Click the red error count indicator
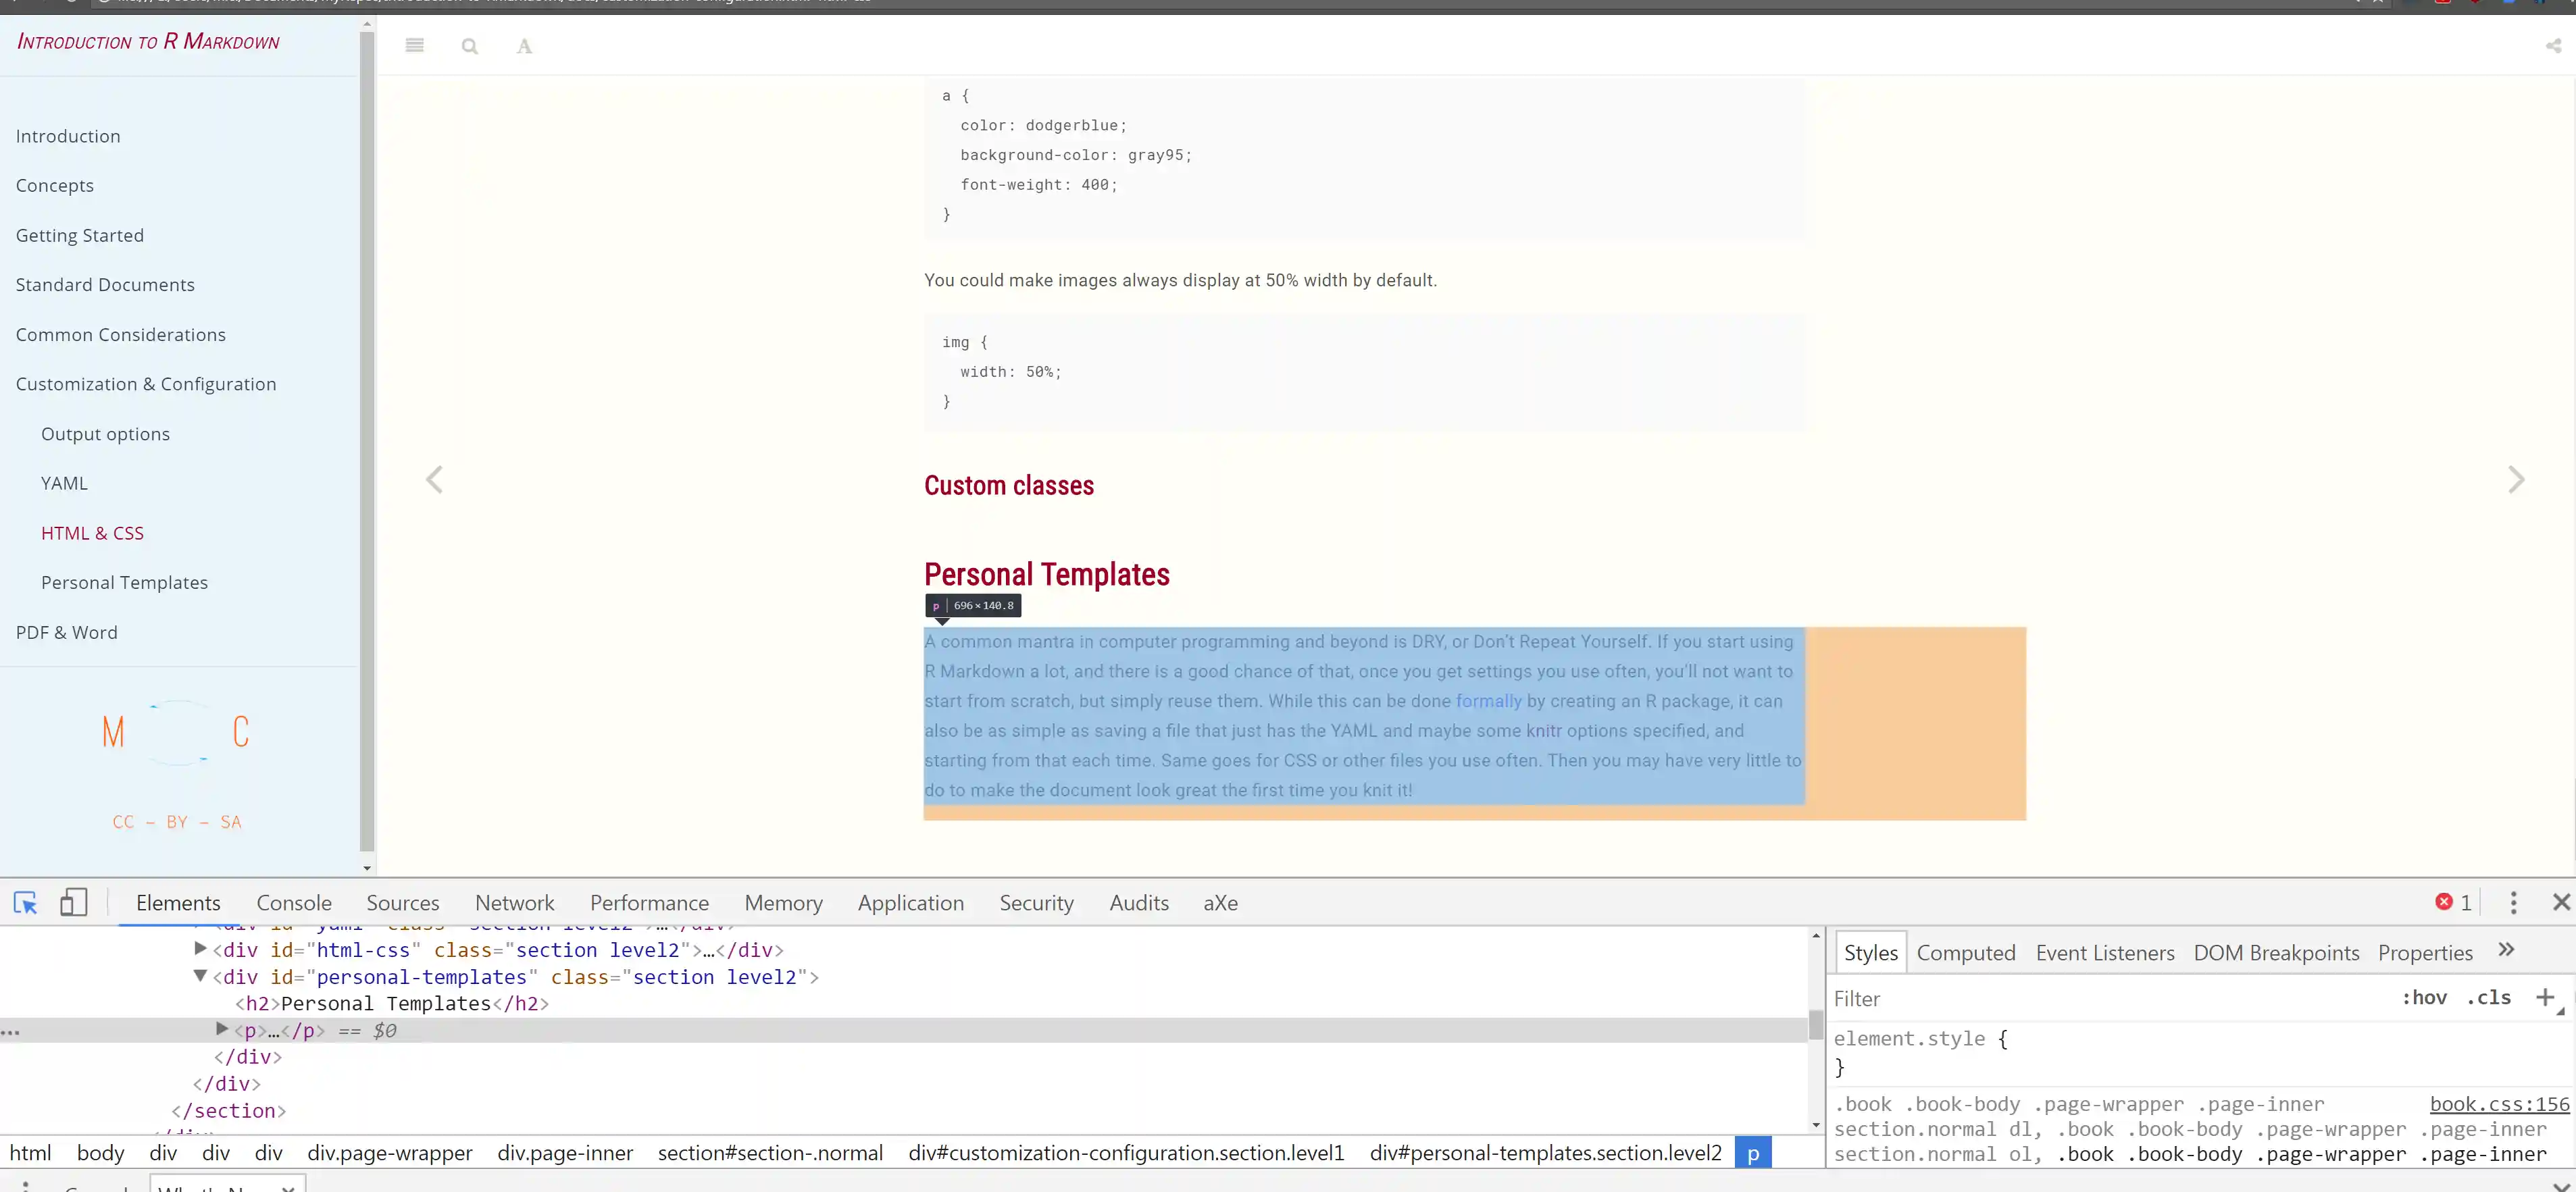This screenshot has height=1192, width=2576. (2452, 903)
